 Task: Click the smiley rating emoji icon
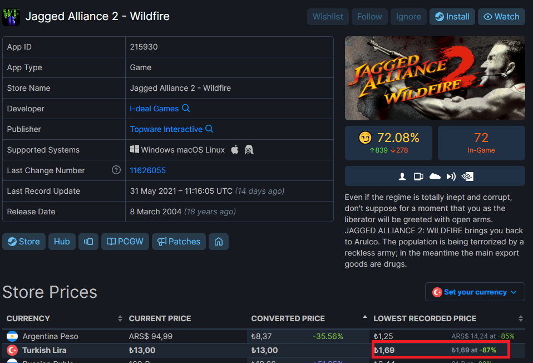point(366,138)
